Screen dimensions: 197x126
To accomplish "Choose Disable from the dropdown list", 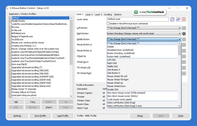I will click(x=142, y=47).
